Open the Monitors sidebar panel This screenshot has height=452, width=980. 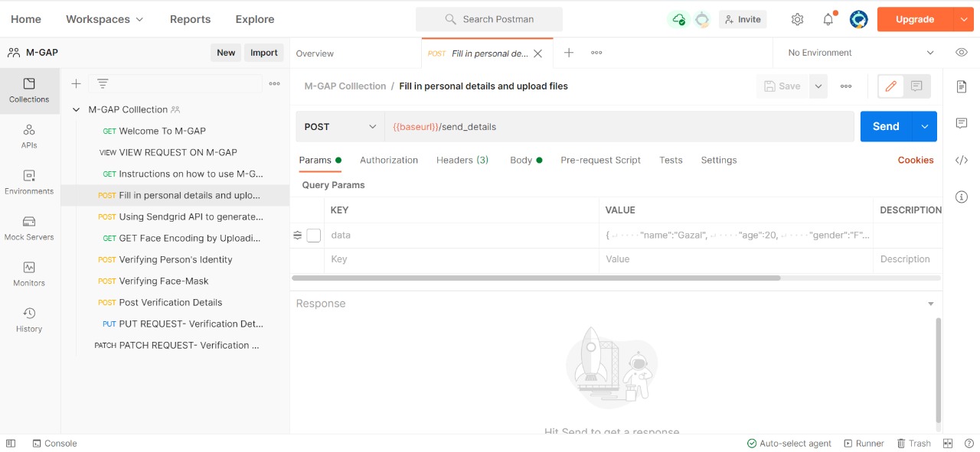(29, 274)
